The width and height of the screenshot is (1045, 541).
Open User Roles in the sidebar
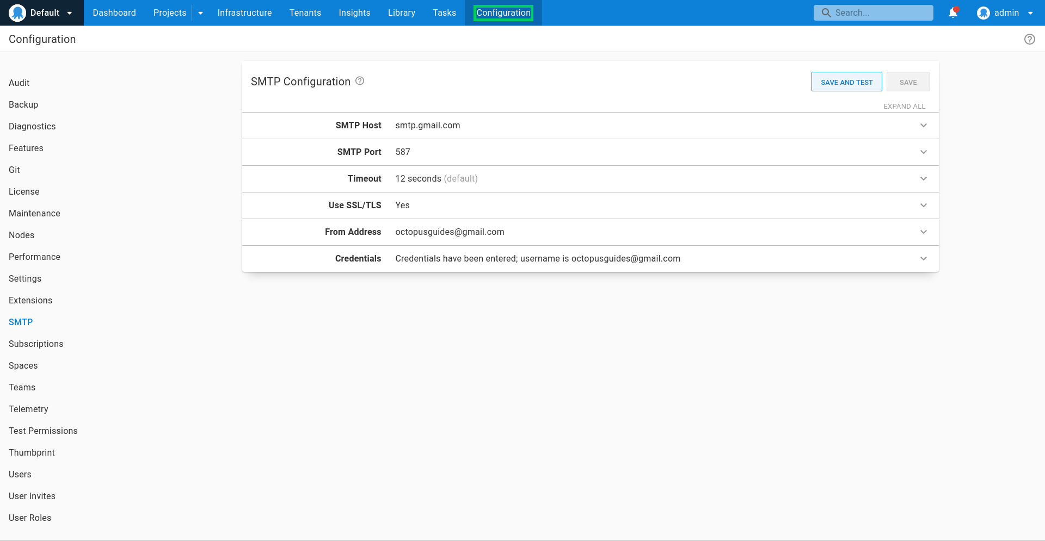(30, 518)
